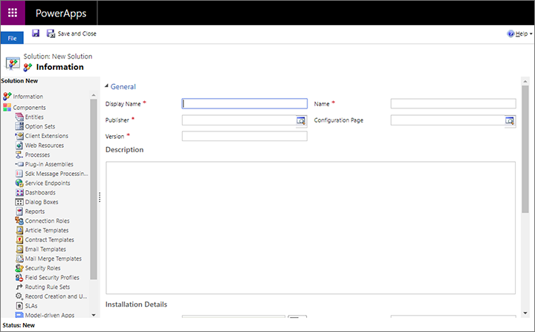This screenshot has width=535, height=332.
Task: Open the PowerApps app launcher waffle
Action: click(13, 13)
